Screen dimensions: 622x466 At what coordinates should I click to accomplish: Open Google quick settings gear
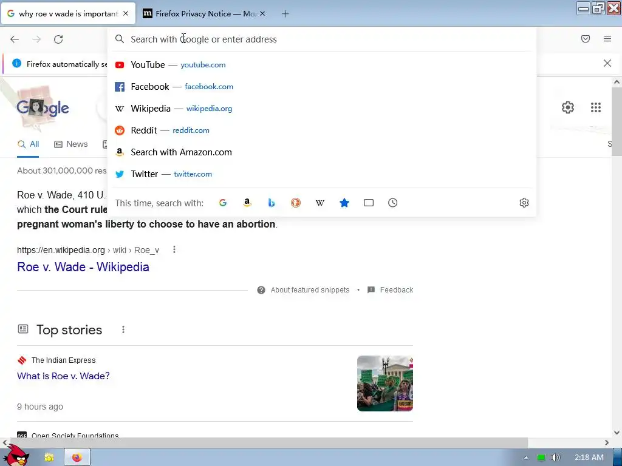pos(568,107)
